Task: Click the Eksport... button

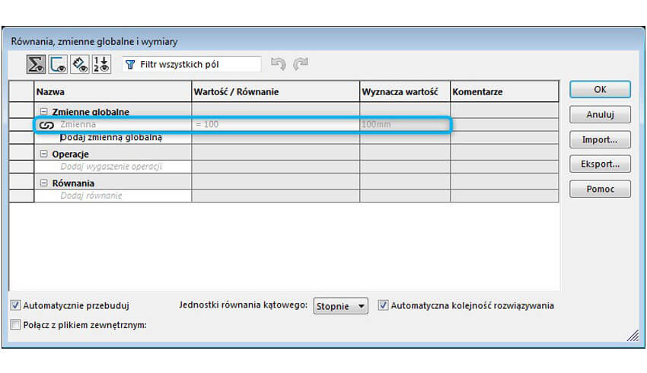Action: tap(600, 164)
